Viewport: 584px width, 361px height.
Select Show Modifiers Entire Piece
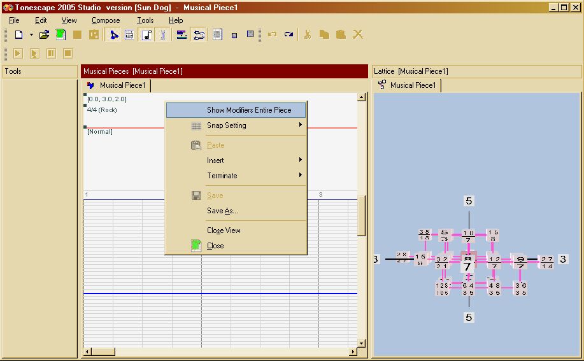(x=236, y=110)
